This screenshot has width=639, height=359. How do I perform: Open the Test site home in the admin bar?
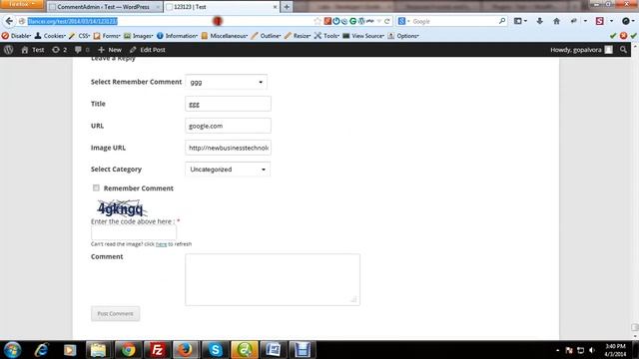(33, 50)
